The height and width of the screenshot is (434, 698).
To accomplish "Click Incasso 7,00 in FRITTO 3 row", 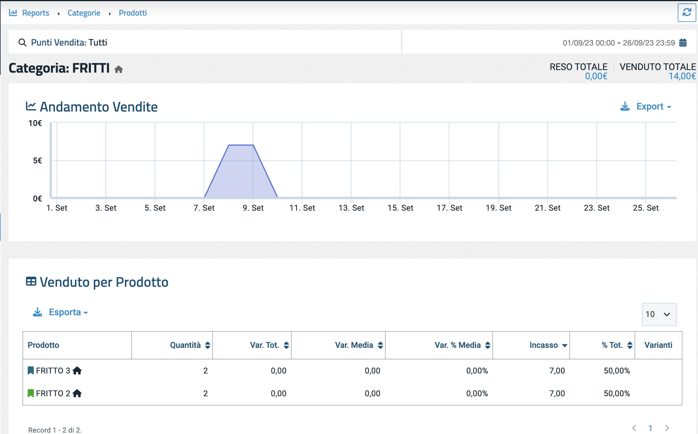I will click(x=557, y=371).
